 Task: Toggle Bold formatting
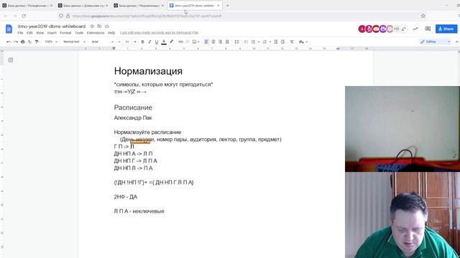(x=142, y=42)
